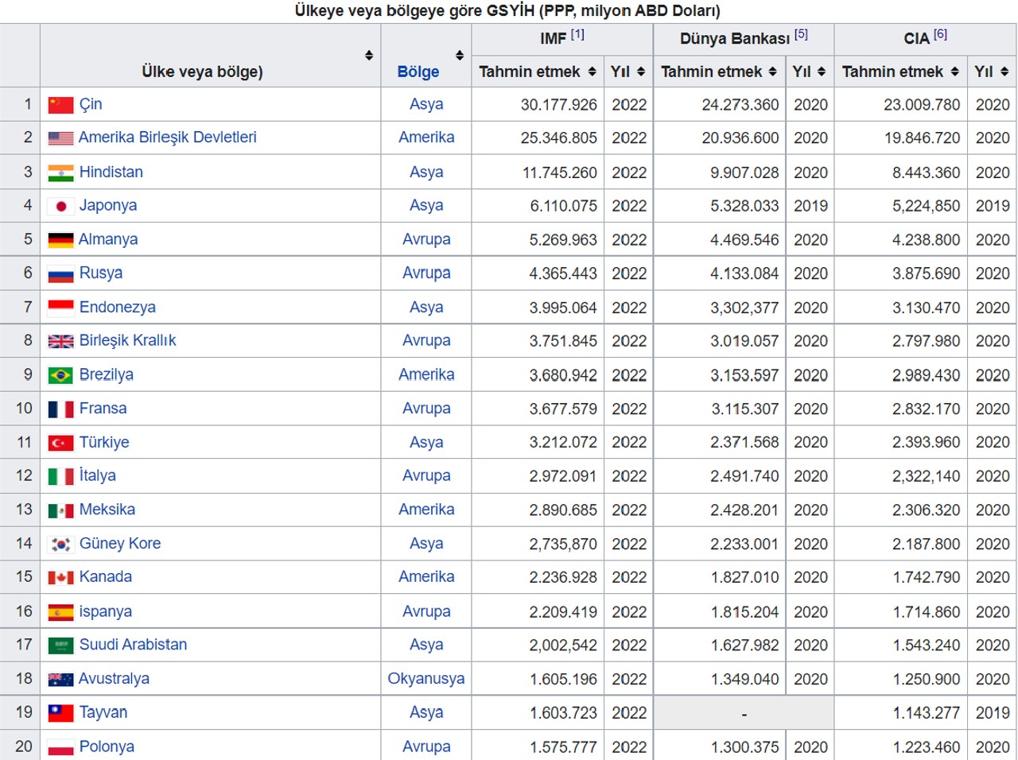Open Dünya Bankası footnote reference [5]
Screen dimensions: 1018x760
pyautogui.click(x=801, y=34)
